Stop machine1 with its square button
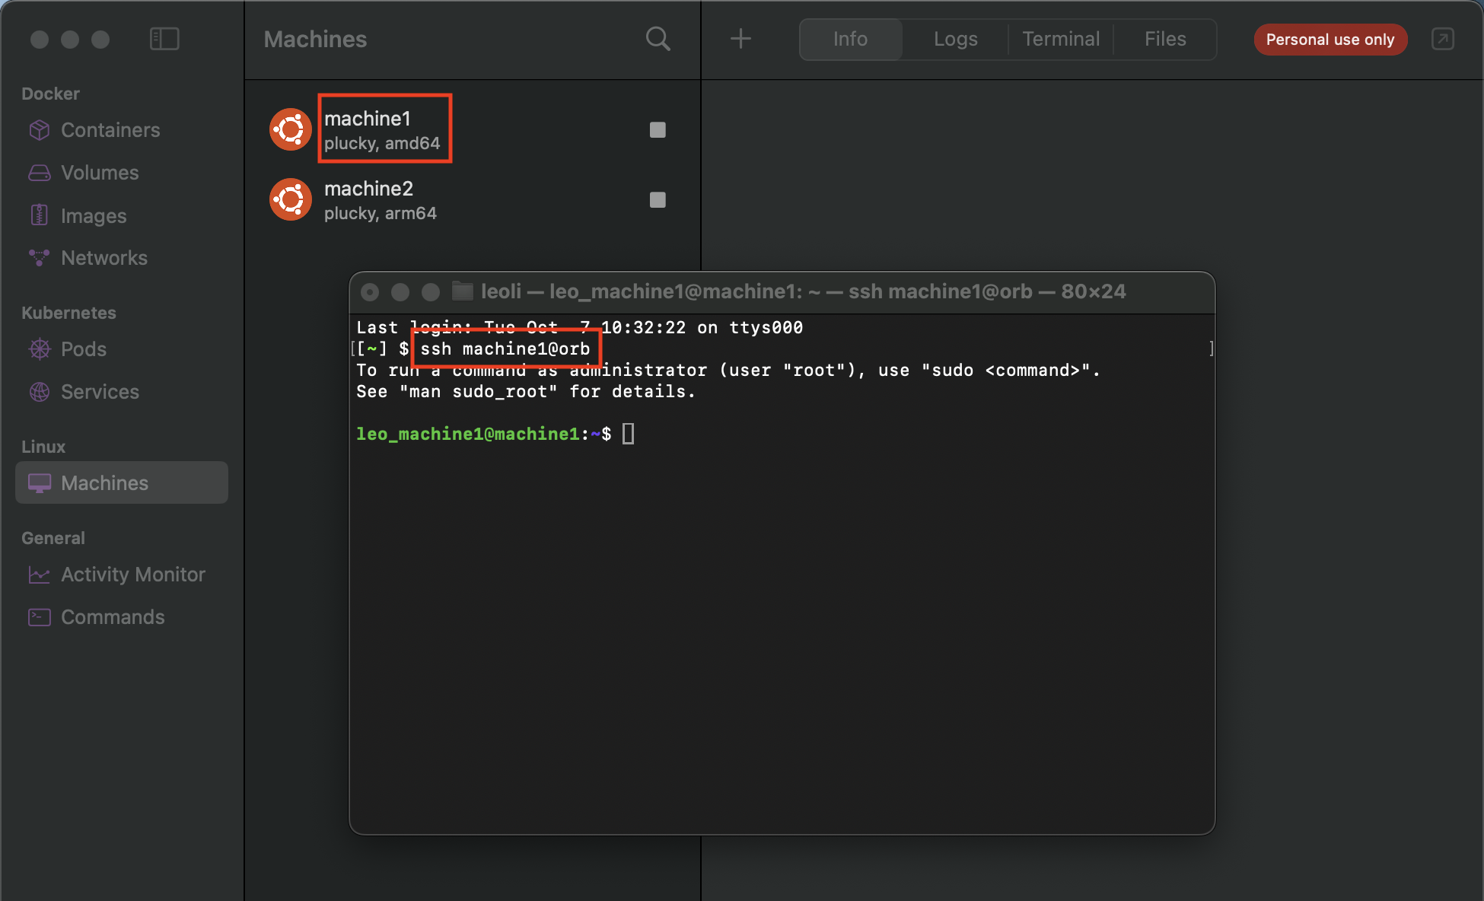 click(x=658, y=130)
